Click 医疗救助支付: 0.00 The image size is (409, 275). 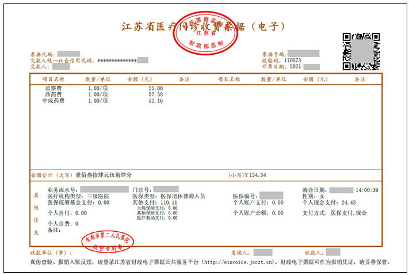pos(157,218)
